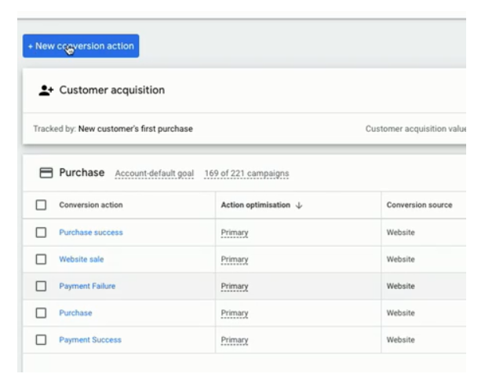The image size is (485, 381).
Task: Click New customer's first purchase text
Action: tap(136, 129)
